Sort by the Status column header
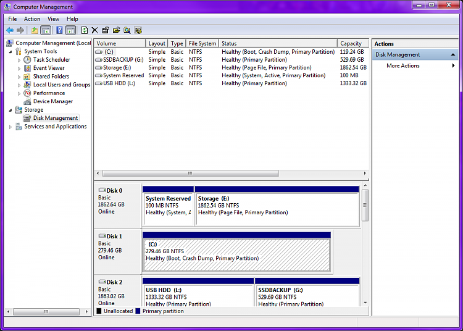Screen dimensions: 463x331 (278, 43)
